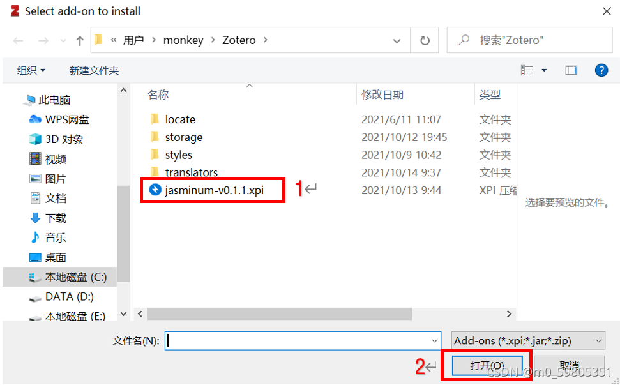Expand the view options dropdown arrow
Screen dimensions: 620x385
coord(544,70)
